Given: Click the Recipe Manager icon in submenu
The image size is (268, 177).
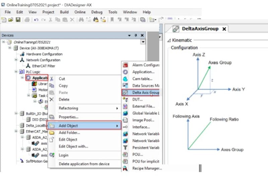Looking at the screenshot, I should pyautogui.click(x=126, y=168).
